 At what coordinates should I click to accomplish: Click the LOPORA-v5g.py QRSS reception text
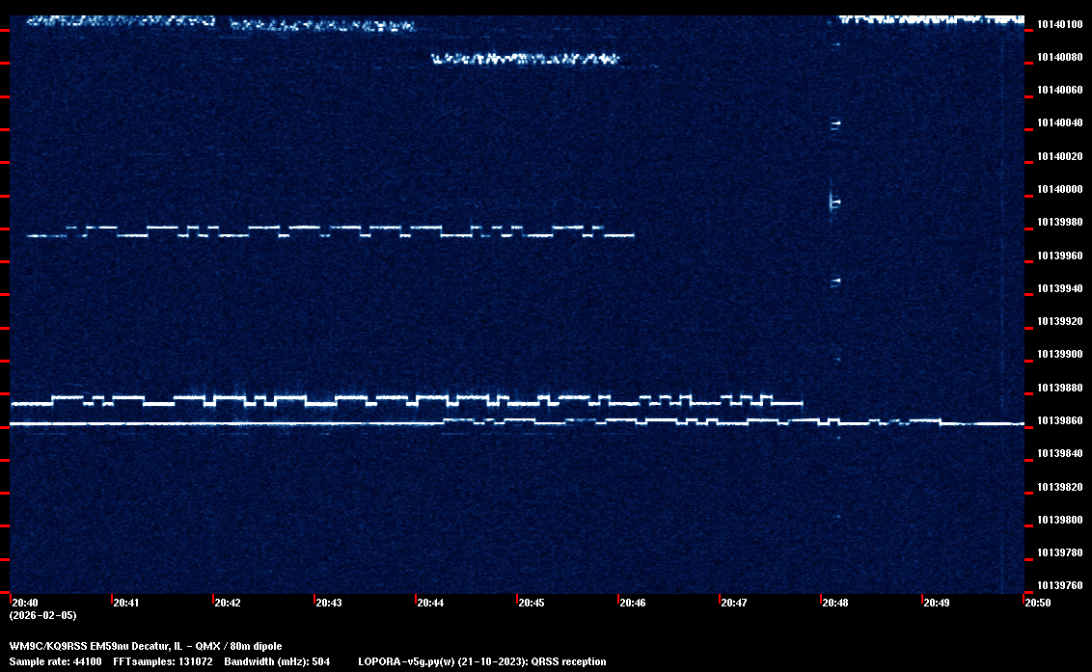481,662
